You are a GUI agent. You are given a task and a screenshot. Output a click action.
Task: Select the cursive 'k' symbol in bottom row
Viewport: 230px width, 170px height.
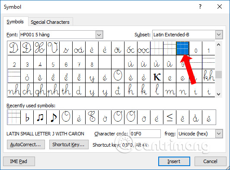(144, 90)
